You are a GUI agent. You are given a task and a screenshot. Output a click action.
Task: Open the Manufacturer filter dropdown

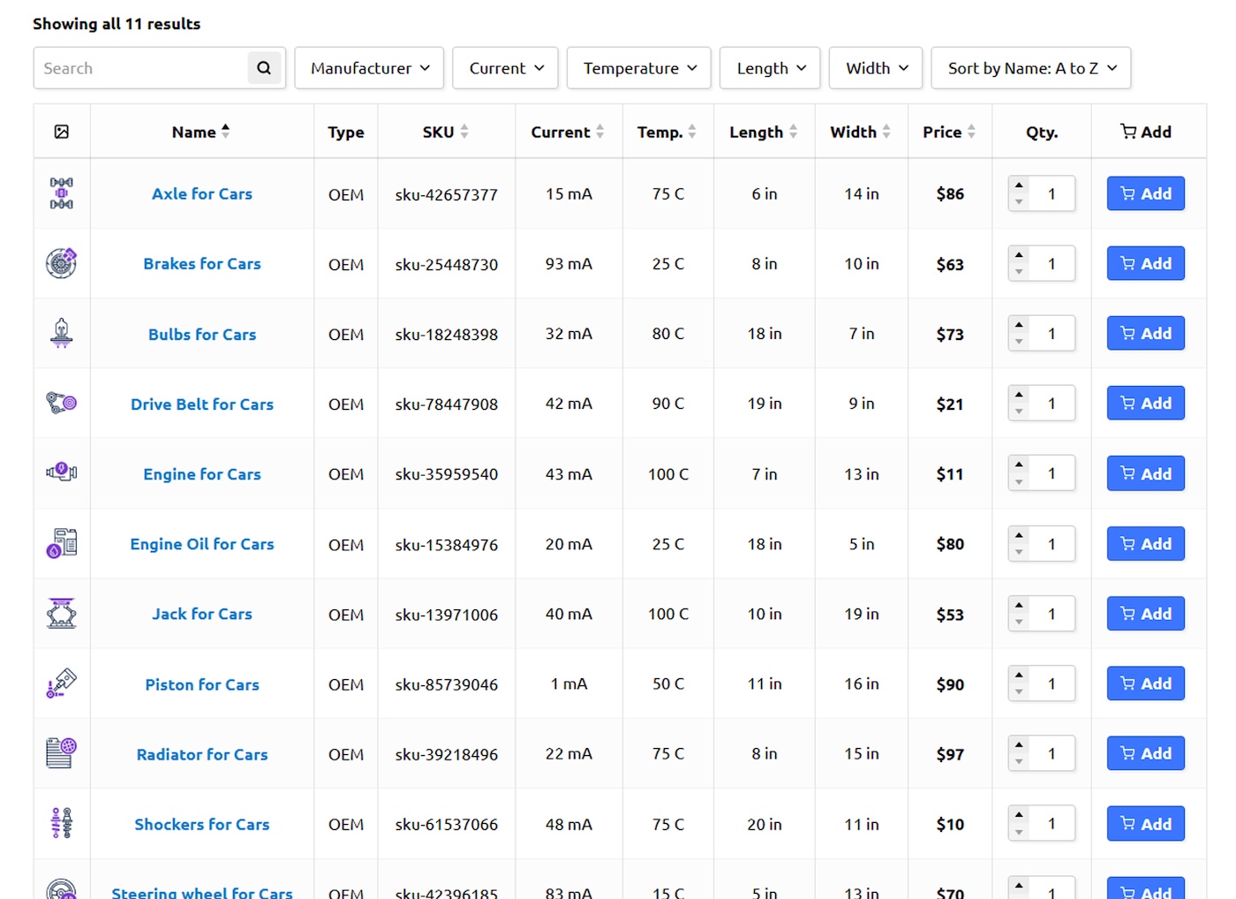pyautogui.click(x=369, y=67)
